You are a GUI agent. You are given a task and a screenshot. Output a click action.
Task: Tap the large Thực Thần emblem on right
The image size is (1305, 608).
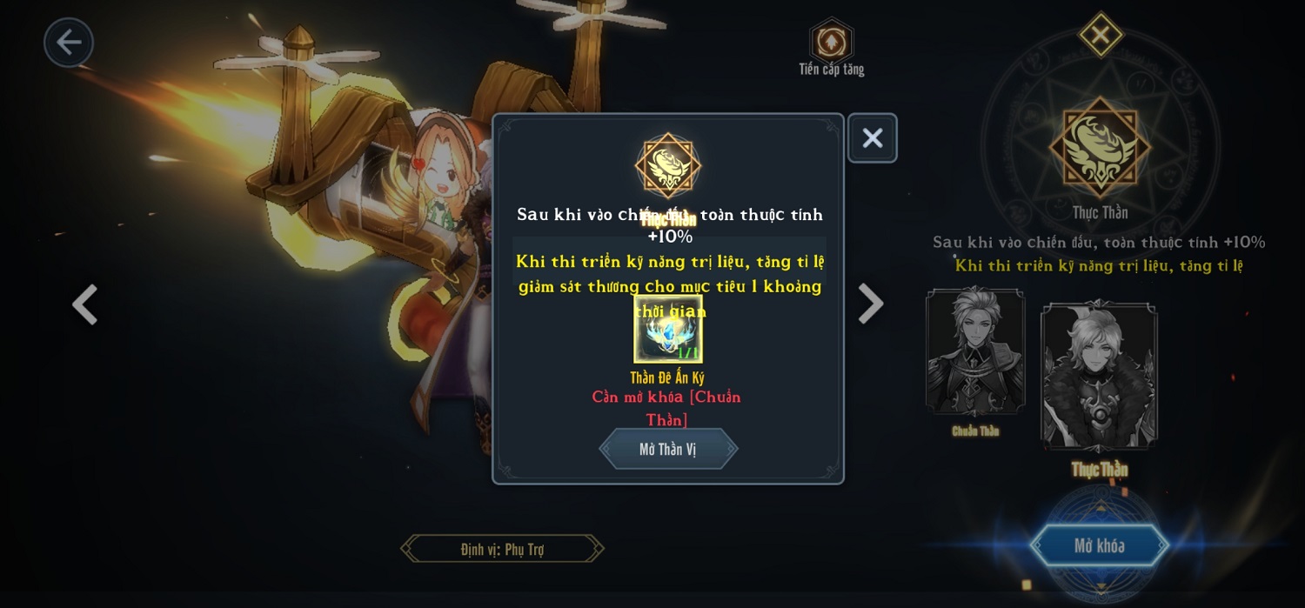point(1101,145)
